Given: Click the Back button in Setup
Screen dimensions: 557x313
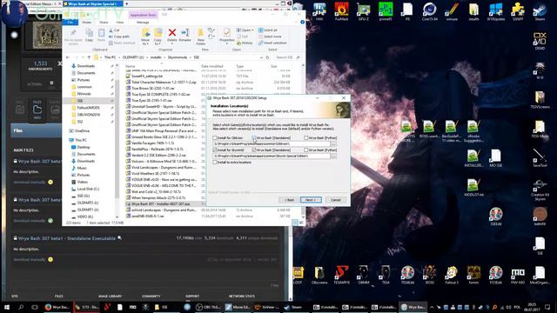Looking at the screenshot, I should click(289, 200).
